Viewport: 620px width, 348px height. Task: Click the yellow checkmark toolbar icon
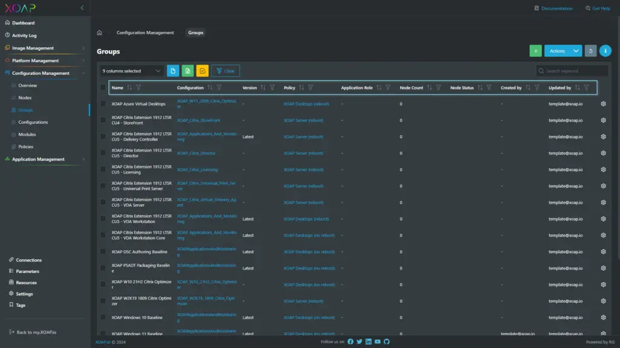pyautogui.click(x=202, y=71)
